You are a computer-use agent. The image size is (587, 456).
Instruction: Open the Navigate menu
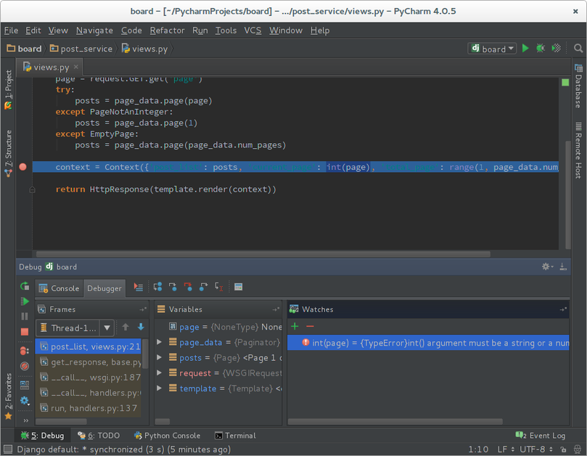[94, 30]
